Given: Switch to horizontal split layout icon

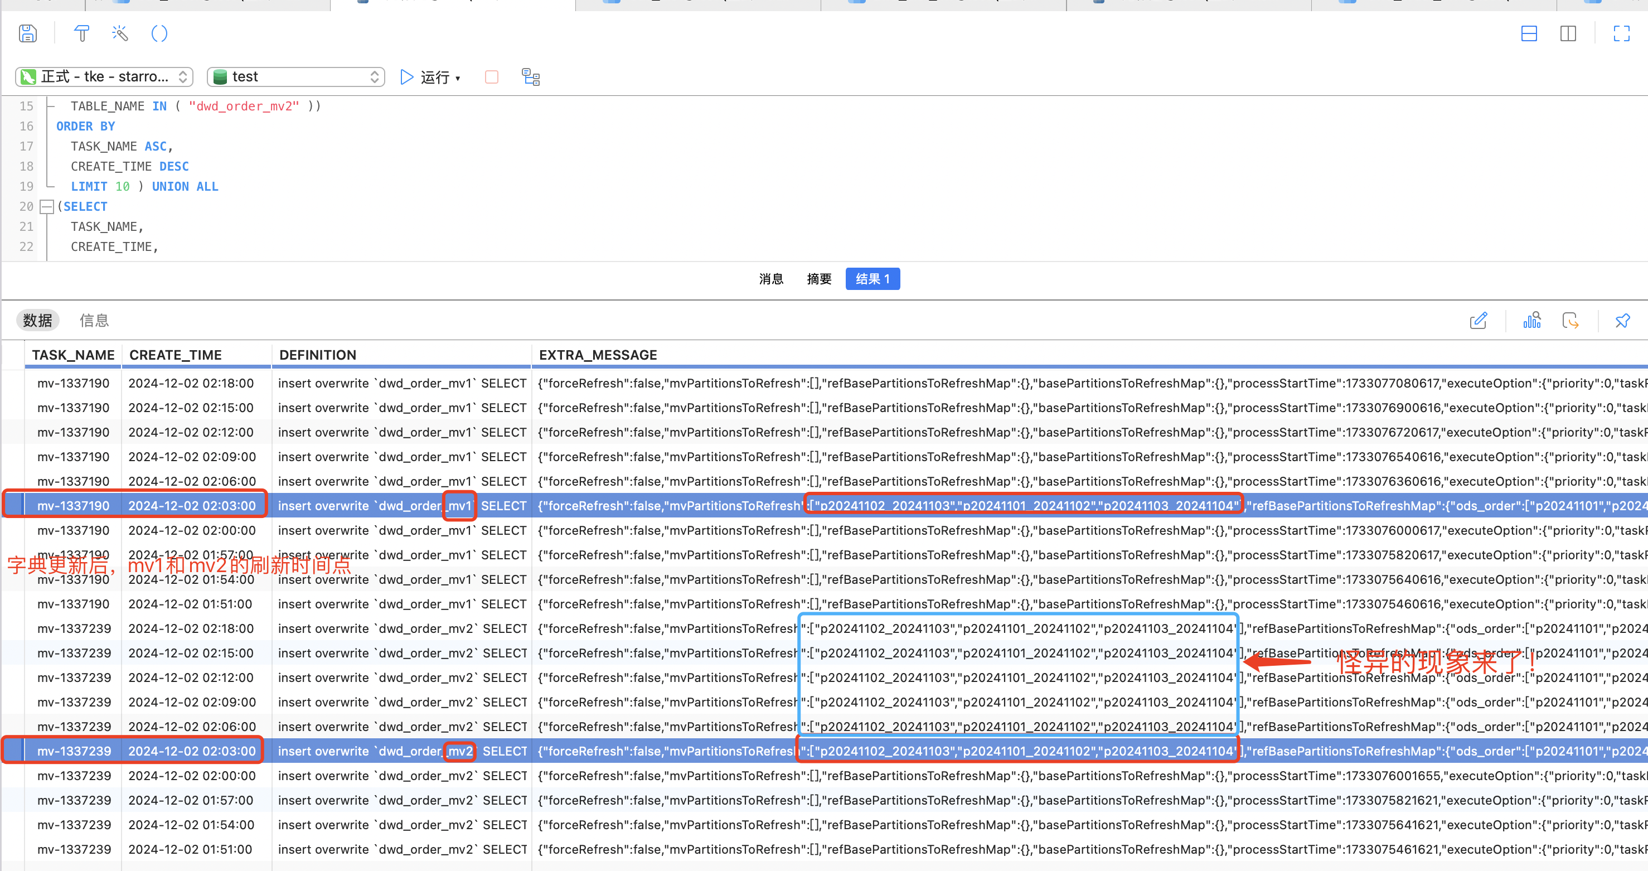Looking at the screenshot, I should tap(1529, 33).
